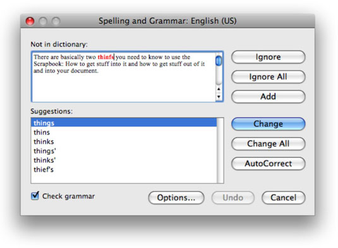Viewport: 338px width, 248px height.
Task: Cancel the spelling check
Action: tap(283, 198)
